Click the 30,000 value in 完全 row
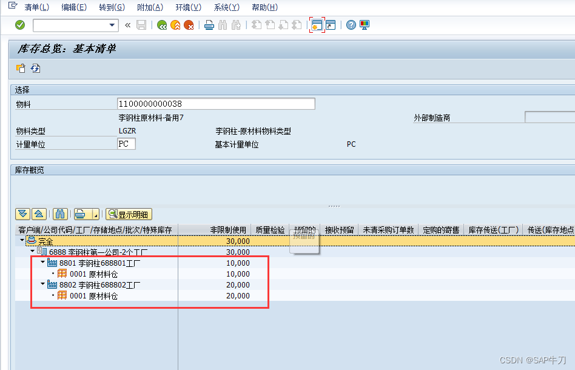 tap(238, 241)
